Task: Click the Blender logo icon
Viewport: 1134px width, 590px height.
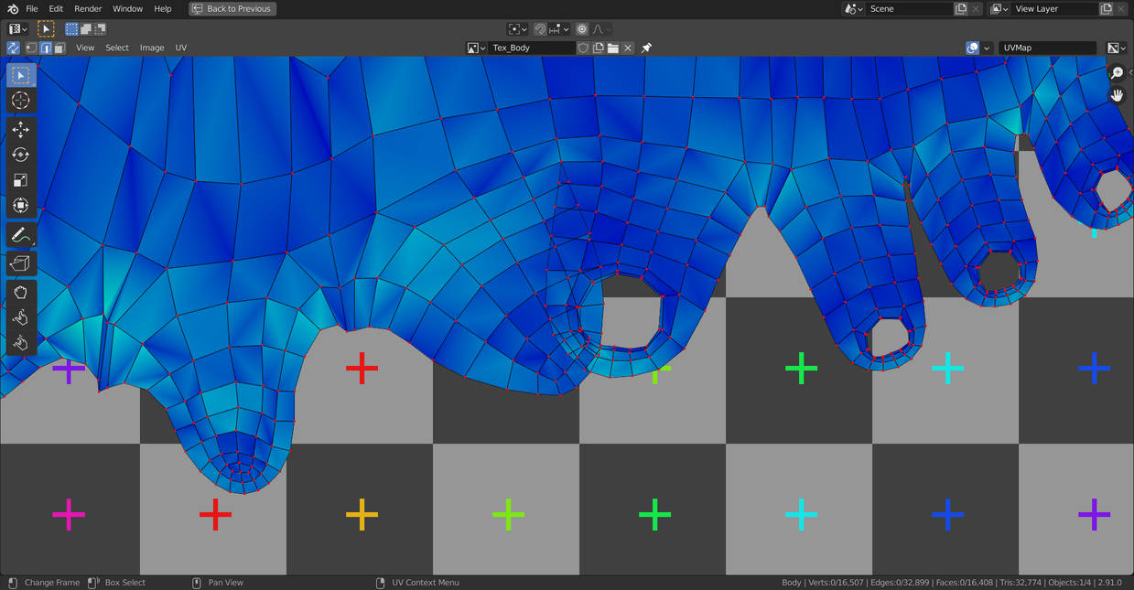Action: (x=12, y=8)
